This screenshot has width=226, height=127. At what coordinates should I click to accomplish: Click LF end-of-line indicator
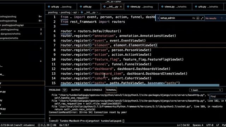(x=218, y=125)
